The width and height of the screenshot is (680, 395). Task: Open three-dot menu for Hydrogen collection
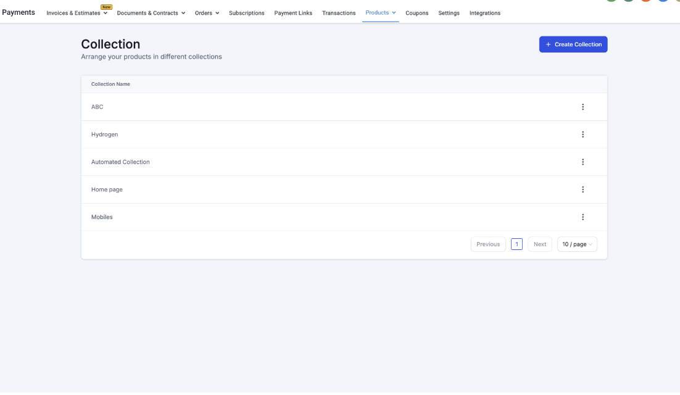[x=583, y=135]
